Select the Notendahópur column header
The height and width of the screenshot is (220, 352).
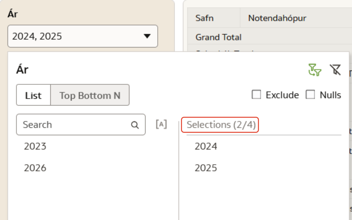coord(277,18)
